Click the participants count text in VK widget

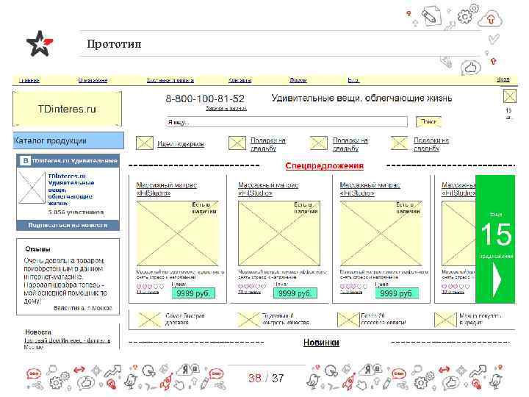(x=76, y=212)
